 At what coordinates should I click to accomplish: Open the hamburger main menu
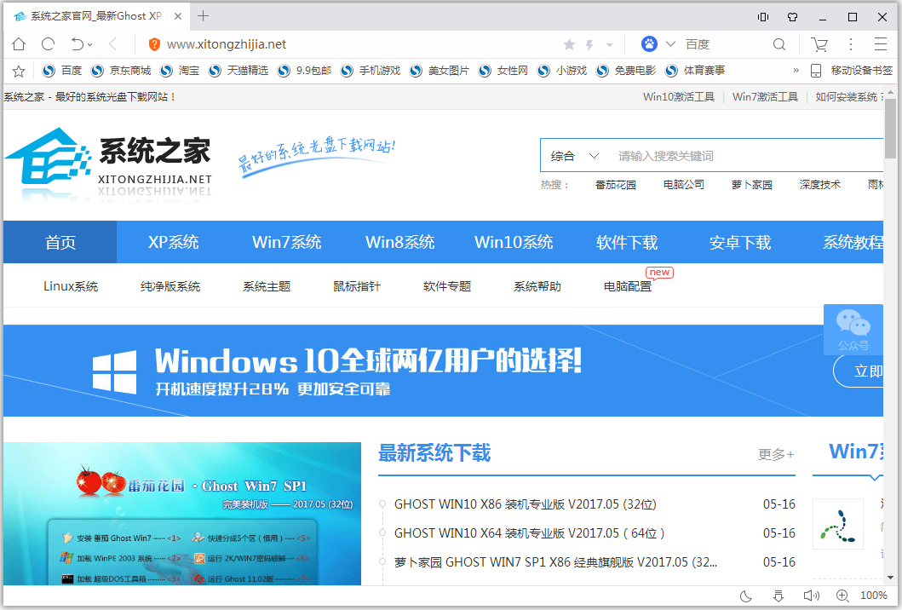pos(881,44)
